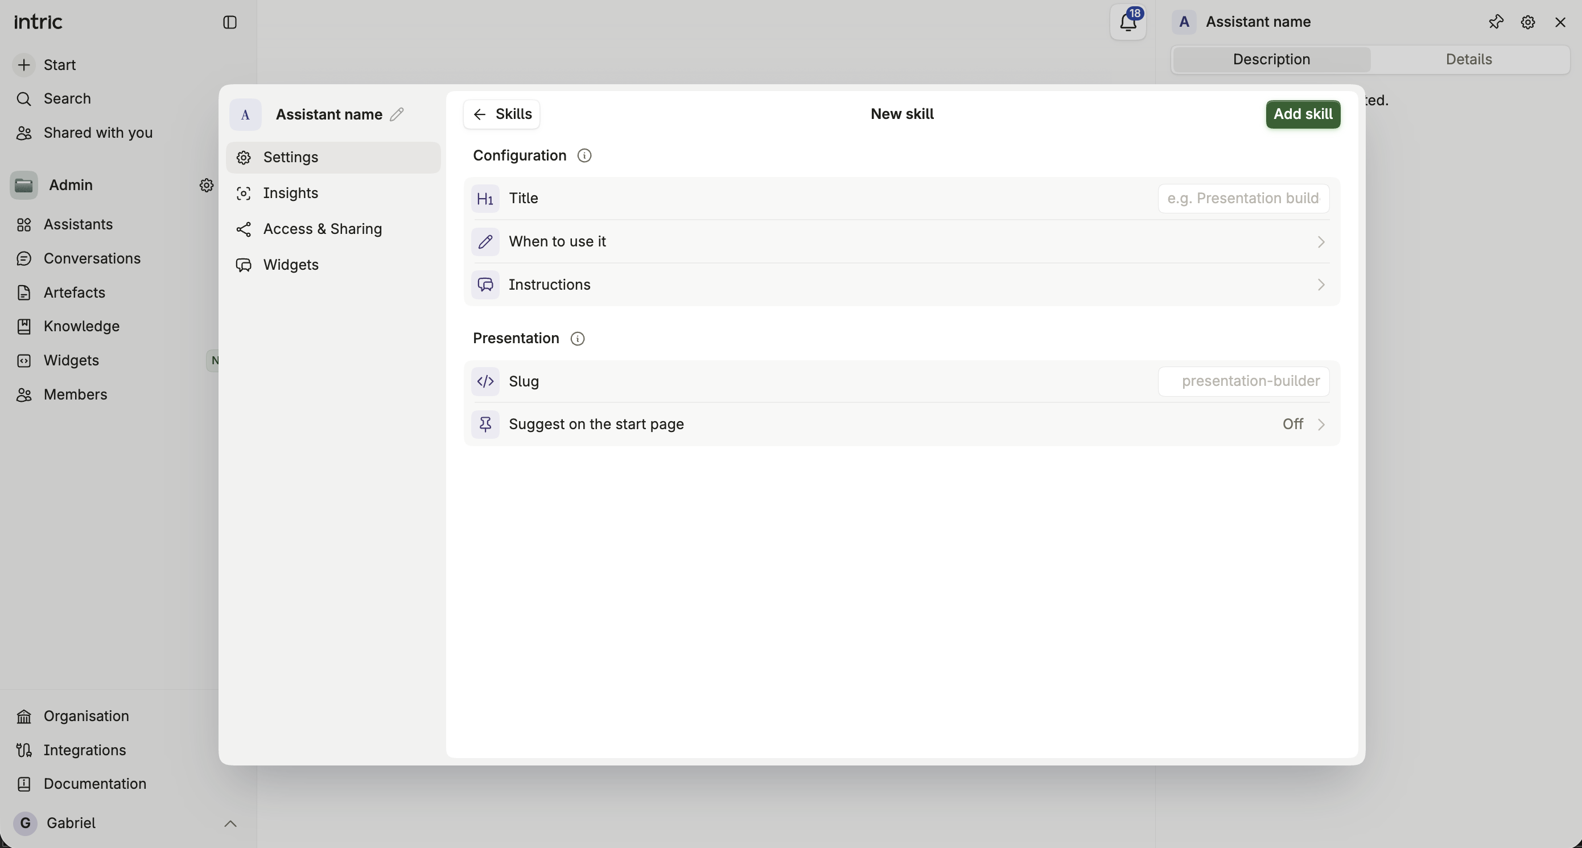Viewport: 1582px width, 848px height.
Task: Collapse the sidebar using the panel icon
Action: tap(230, 23)
